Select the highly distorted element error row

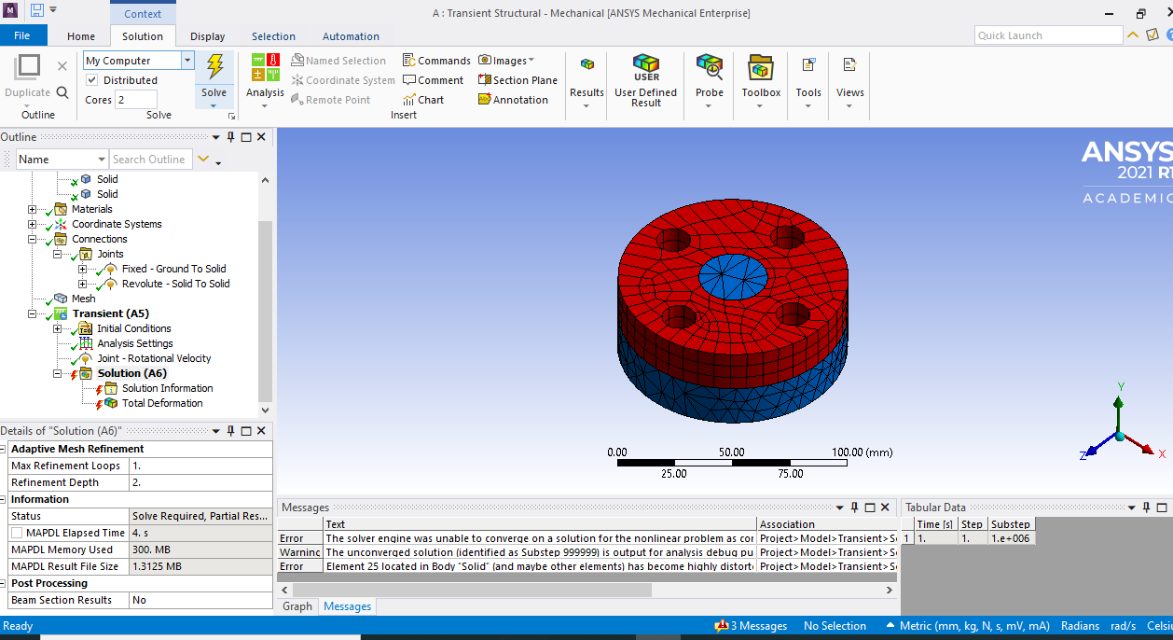[x=587, y=566]
